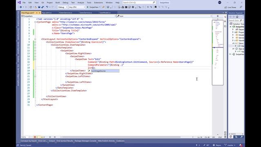The image size is (261, 147).
Task: Click the editor split window icon
Action: click(x=217, y=16)
